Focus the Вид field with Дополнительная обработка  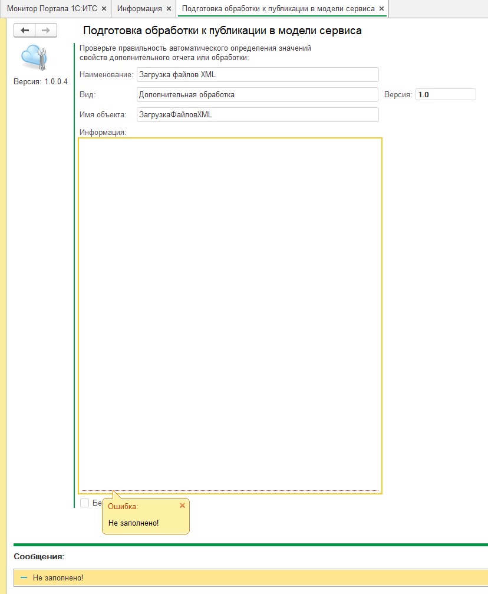[x=257, y=95]
